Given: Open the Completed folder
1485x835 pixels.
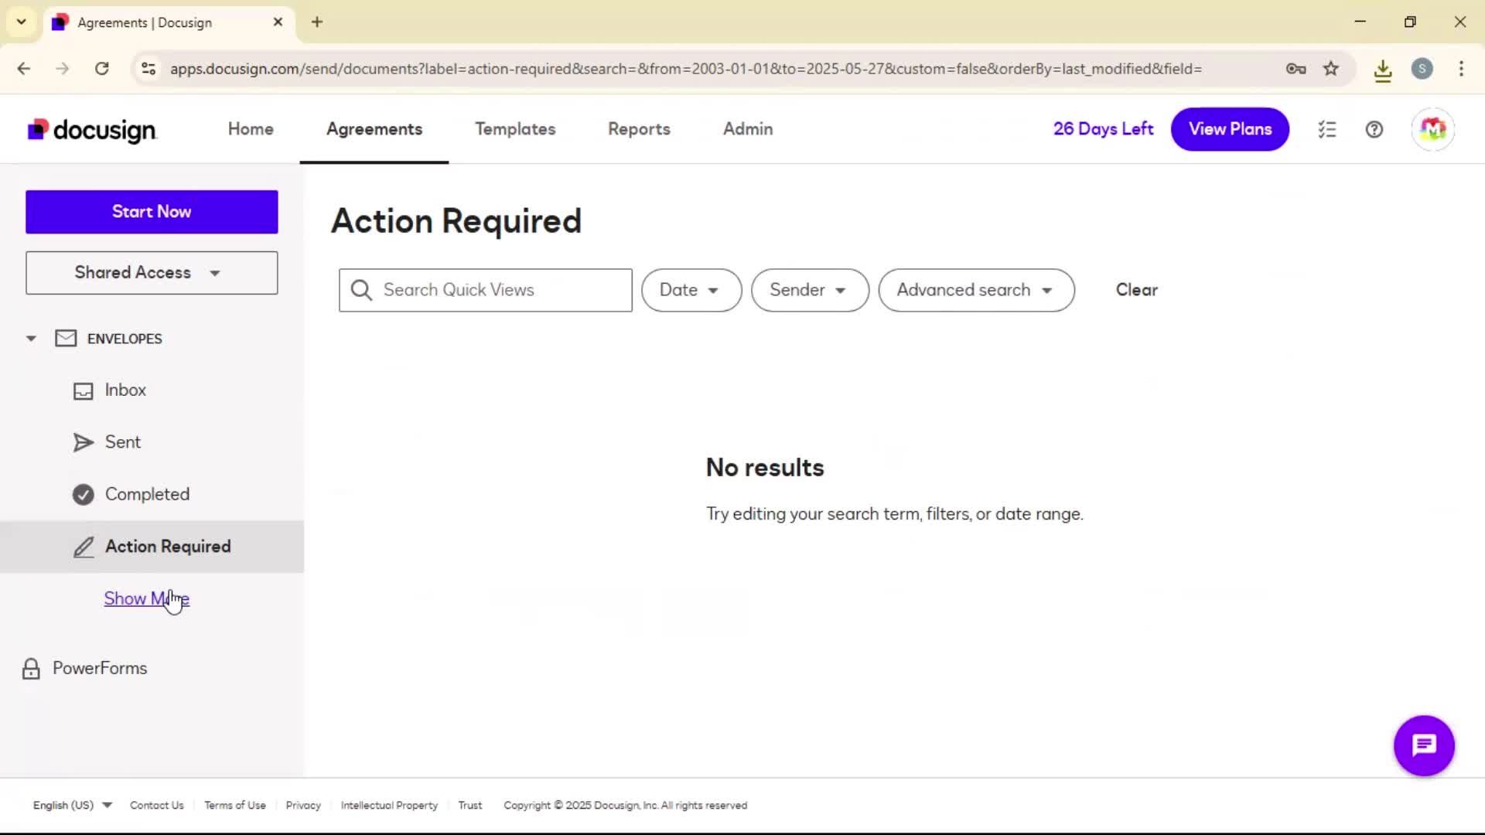Looking at the screenshot, I should pos(152,494).
